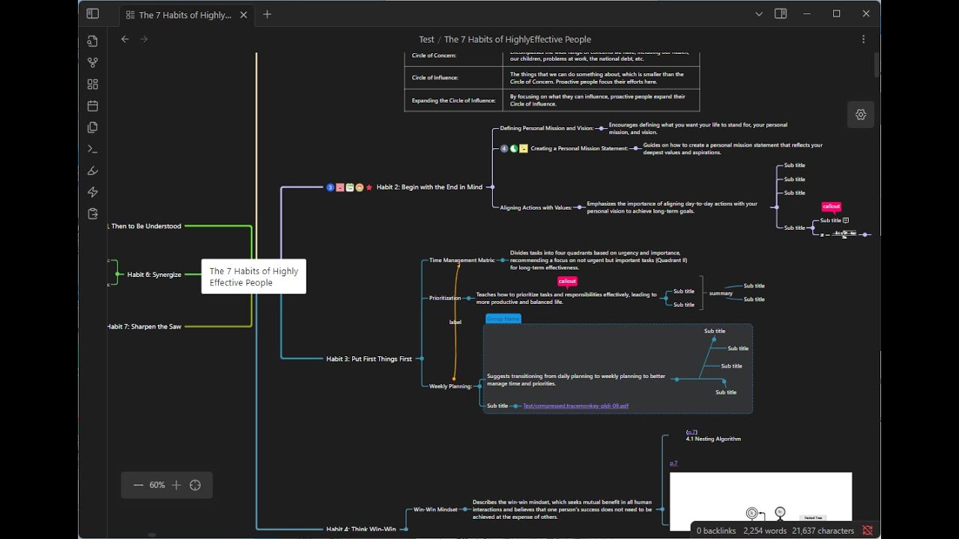Collapse Prioritization children via its dot

(469, 298)
